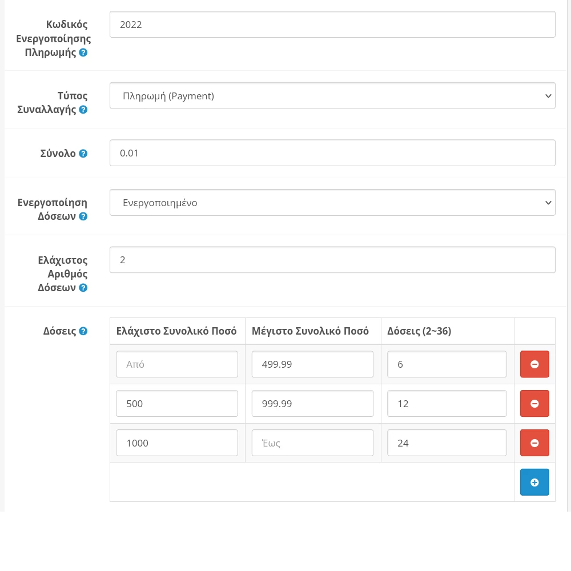This screenshot has width=571, height=571.
Task: Add a new installment row with plus button
Action: coord(534,482)
